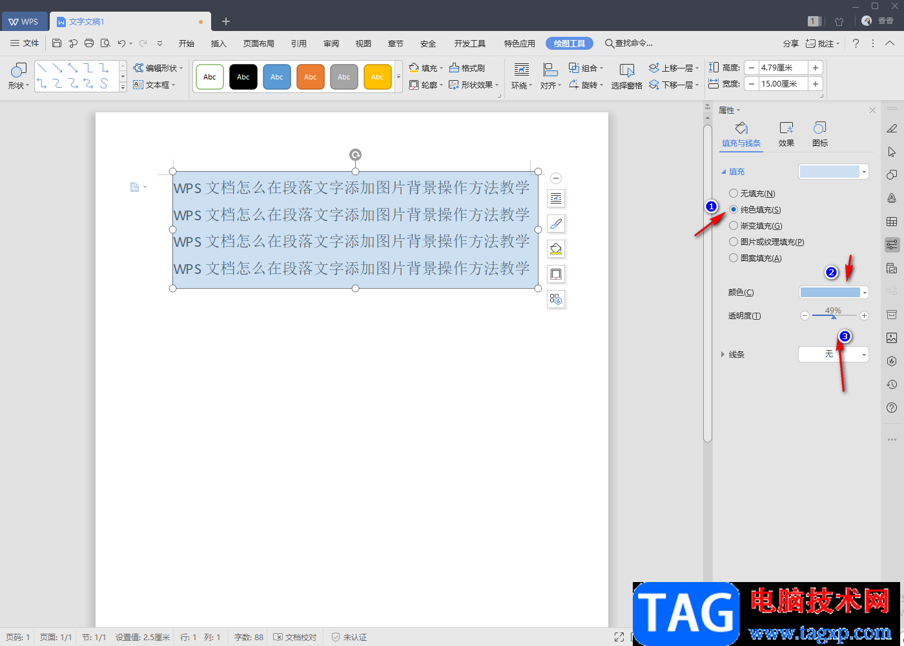904x646 pixels.
Task: Click 编辑形状 edit shape tool
Action: pyautogui.click(x=158, y=68)
